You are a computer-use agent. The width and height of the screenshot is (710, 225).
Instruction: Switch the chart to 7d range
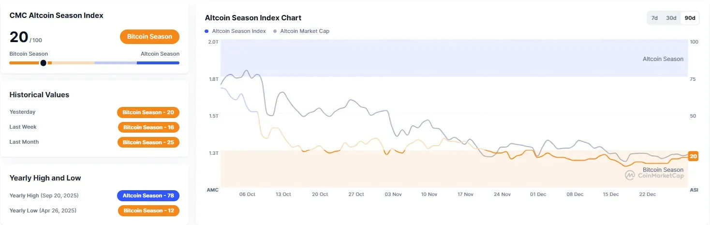click(x=654, y=18)
